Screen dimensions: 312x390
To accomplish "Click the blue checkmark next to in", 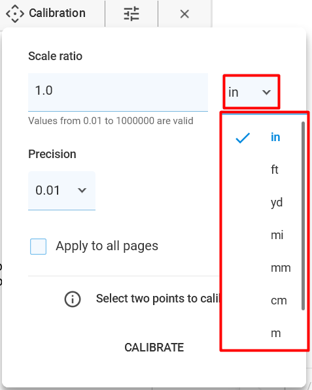I will point(243,138).
